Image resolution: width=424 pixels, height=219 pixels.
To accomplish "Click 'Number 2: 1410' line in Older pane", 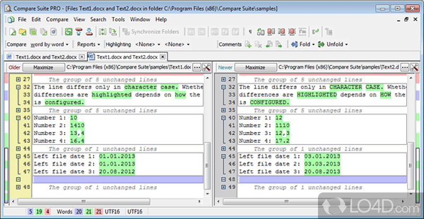I will point(59,125).
